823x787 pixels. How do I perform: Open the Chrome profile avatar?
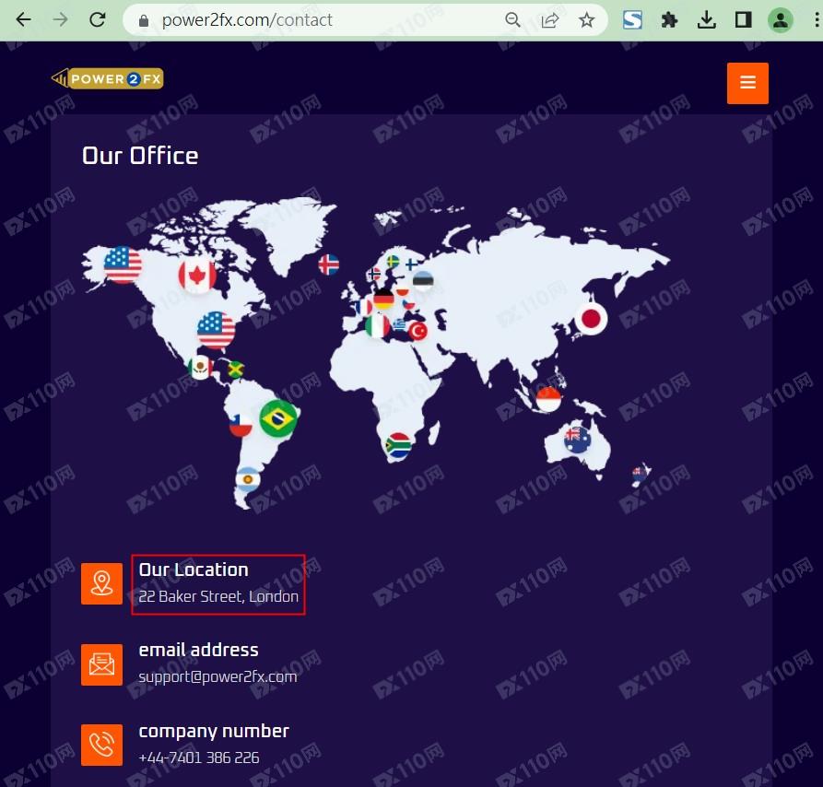pos(781,20)
